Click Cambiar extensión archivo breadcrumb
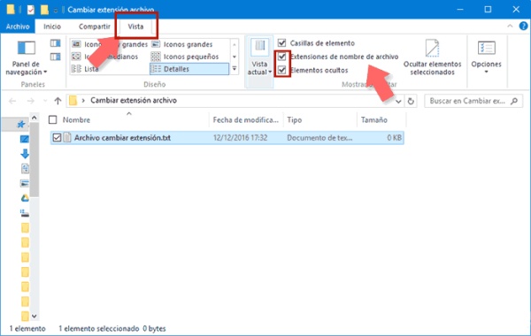Screen dimensions: 531x336 tap(134, 101)
